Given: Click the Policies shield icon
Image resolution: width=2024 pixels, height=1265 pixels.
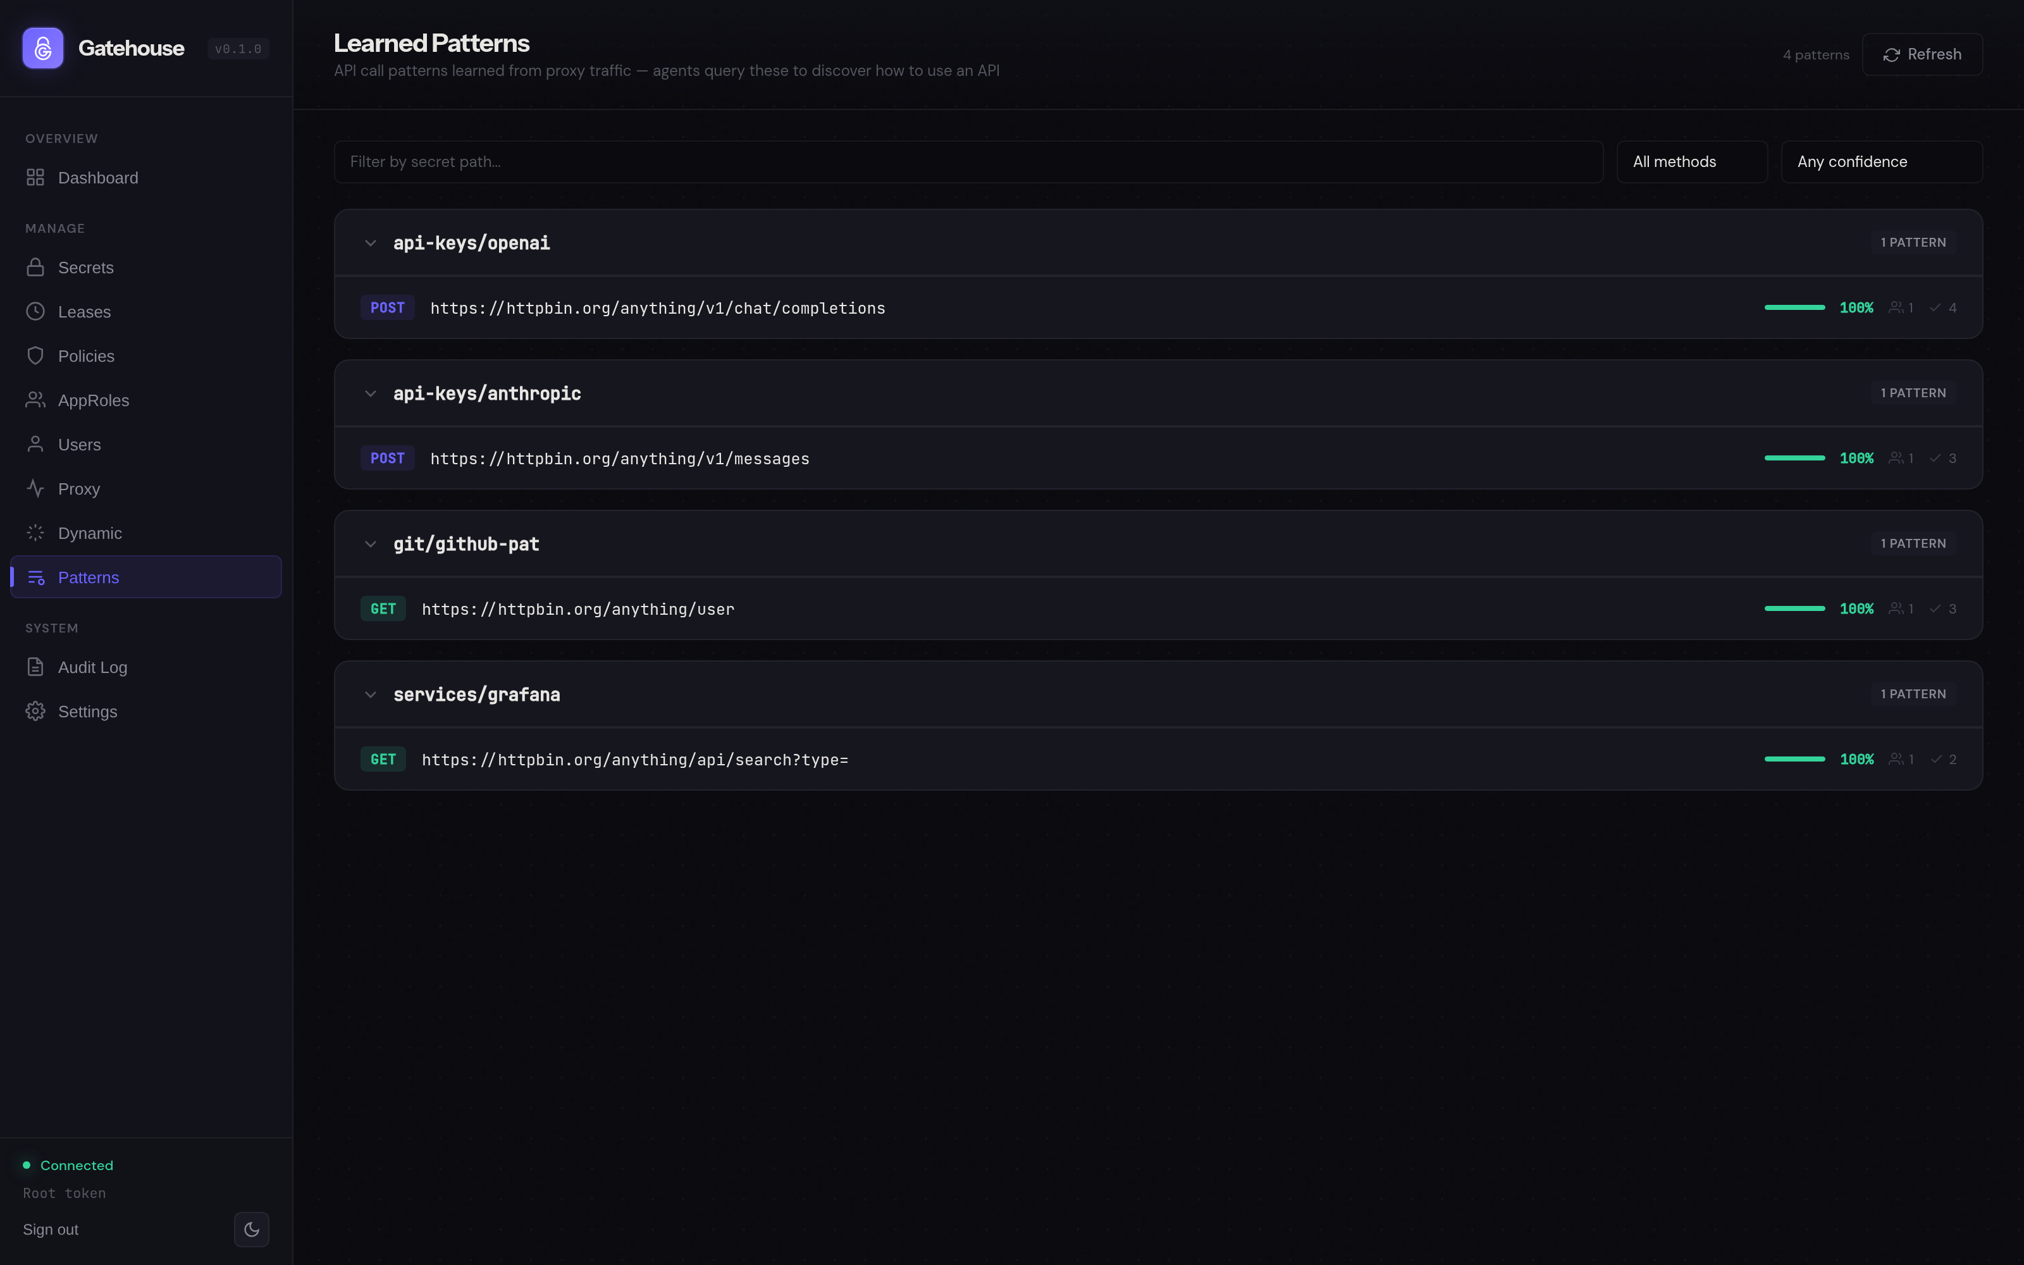Looking at the screenshot, I should [35, 356].
